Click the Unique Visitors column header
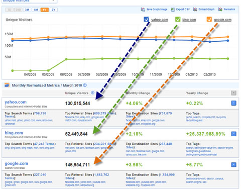Viewport: 241px width, 195px height. click(x=77, y=93)
